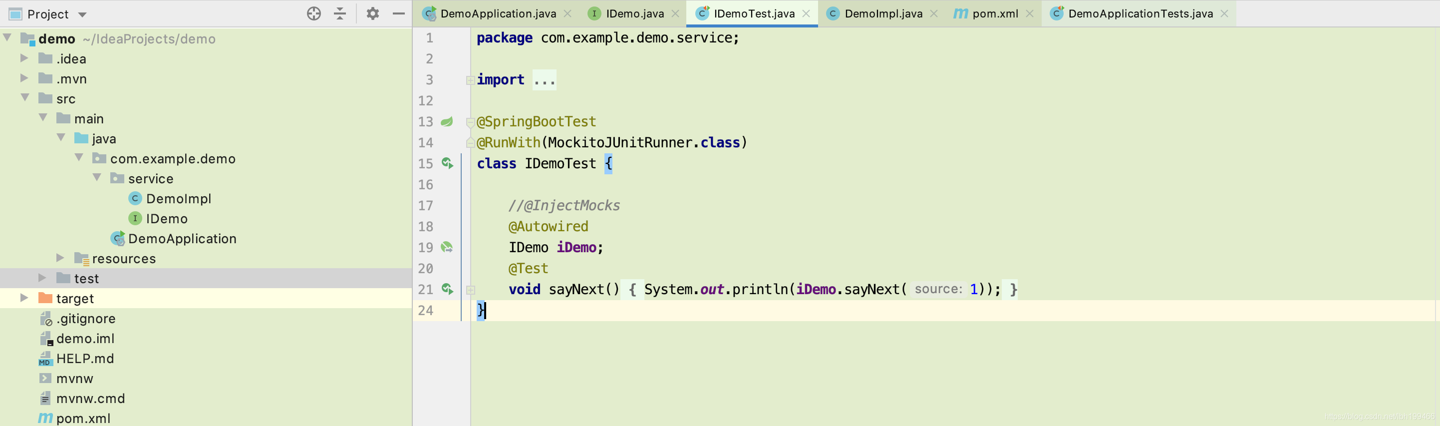Click line number 24 in gutter

425,310
